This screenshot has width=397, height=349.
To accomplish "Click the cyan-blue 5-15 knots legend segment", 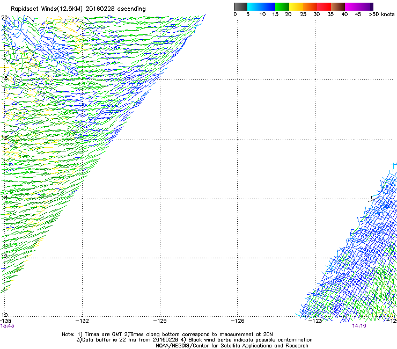I will pos(261,6).
